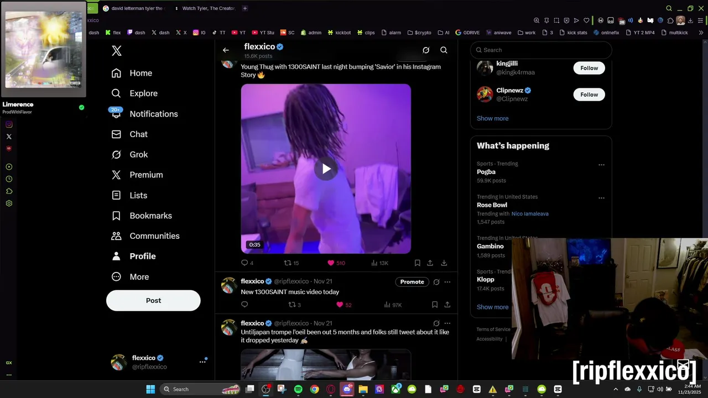
Task: Open the Pogba trending topic
Action: tap(486, 172)
